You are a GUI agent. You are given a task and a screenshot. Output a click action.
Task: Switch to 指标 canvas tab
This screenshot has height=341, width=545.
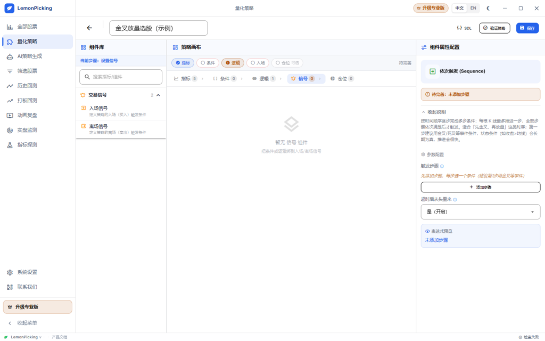point(186,79)
